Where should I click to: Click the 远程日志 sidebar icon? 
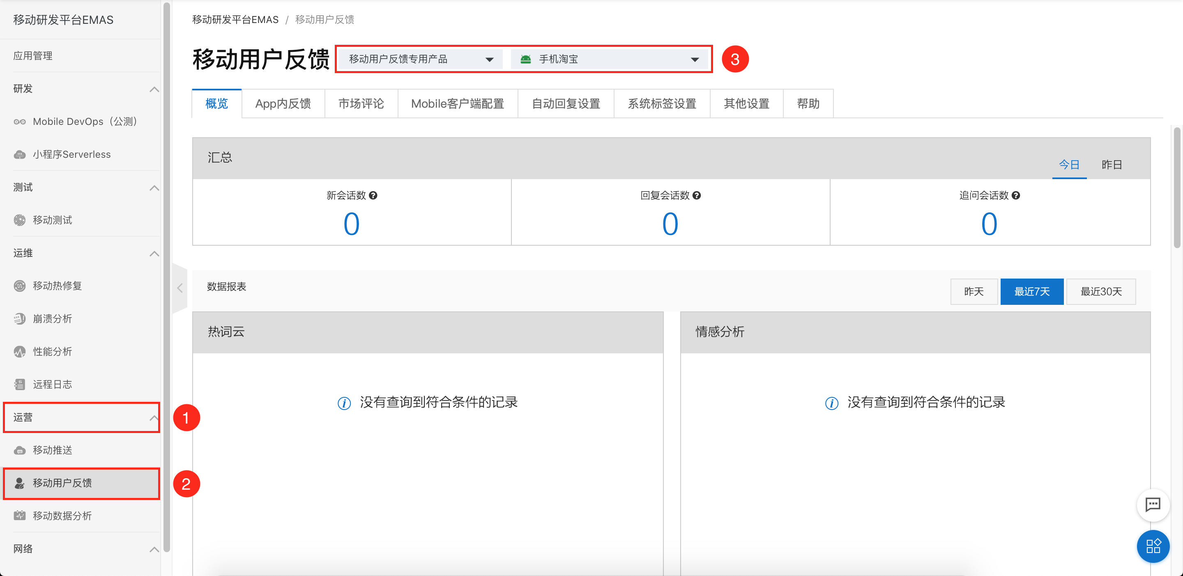click(x=20, y=385)
